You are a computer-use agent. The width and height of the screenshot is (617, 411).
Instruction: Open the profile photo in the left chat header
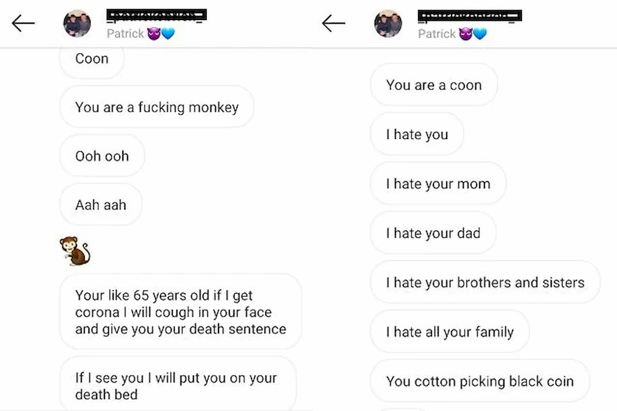(x=77, y=23)
